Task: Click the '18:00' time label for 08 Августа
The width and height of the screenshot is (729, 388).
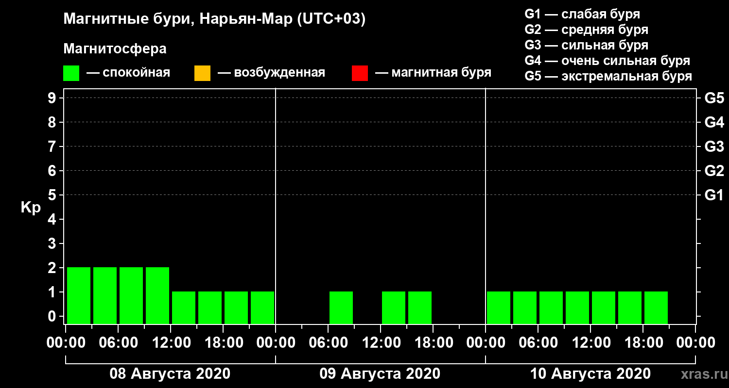Action: tap(223, 342)
